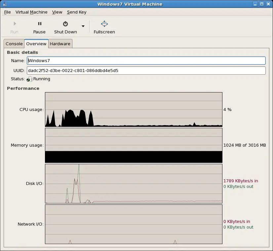
Task: Click the Shut Down power icon
Action: coord(65,24)
